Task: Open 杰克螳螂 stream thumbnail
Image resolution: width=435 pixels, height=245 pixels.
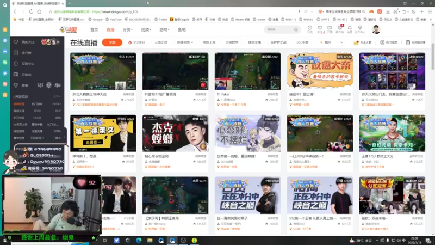Action: click(175, 133)
